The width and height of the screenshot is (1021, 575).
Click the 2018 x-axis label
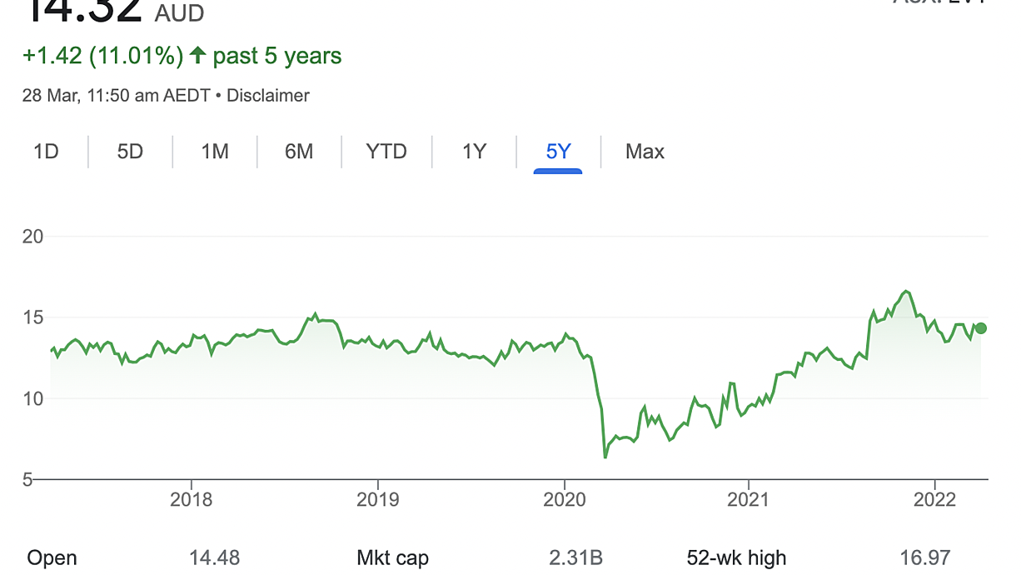(191, 500)
